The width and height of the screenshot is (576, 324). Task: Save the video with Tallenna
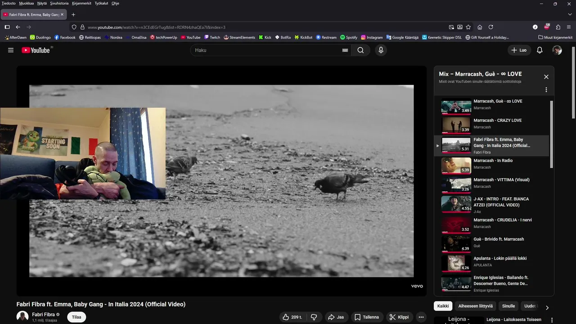coord(367,317)
